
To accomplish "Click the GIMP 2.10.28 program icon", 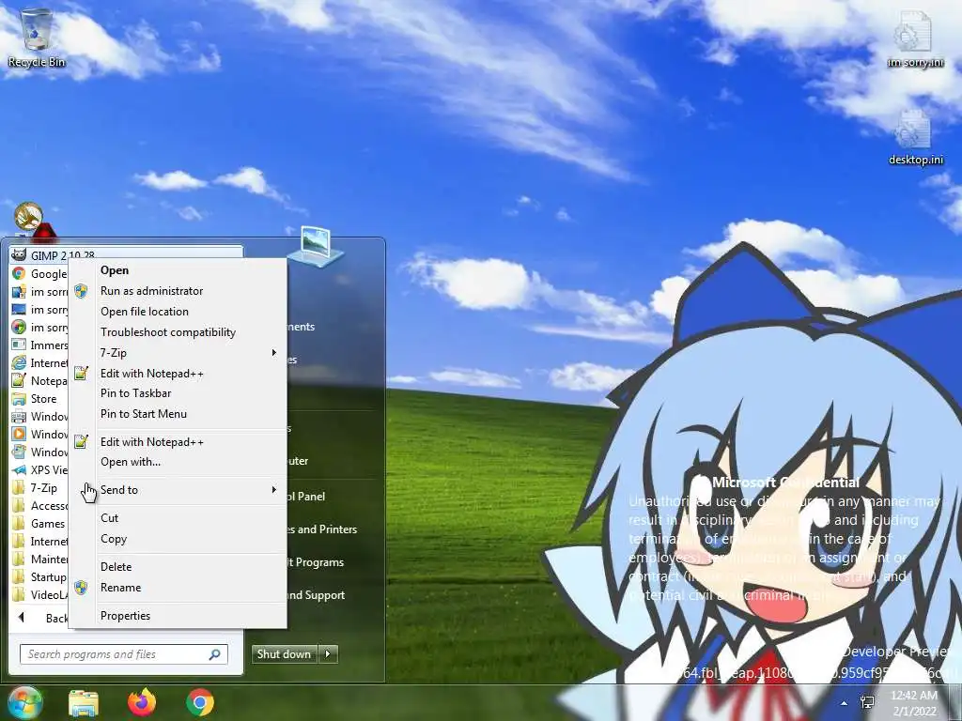I will (x=19, y=255).
